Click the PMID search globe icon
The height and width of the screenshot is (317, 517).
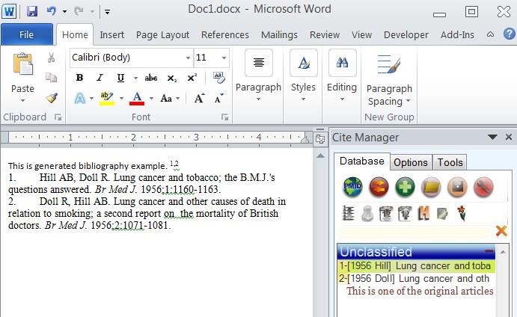[352, 187]
